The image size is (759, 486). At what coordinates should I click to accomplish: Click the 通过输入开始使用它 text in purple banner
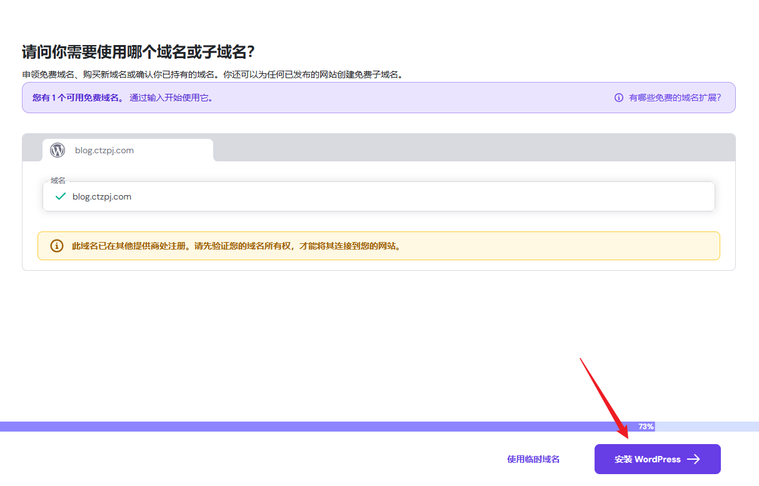point(171,98)
